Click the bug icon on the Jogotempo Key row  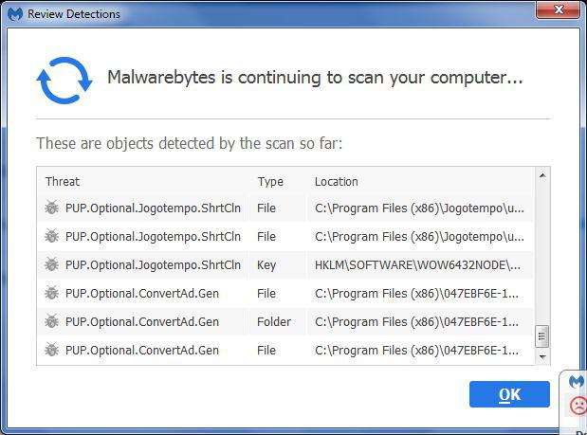click(x=51, y=265)
